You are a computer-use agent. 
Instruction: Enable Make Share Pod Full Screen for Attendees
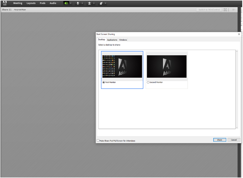click(x=98, y=141)
